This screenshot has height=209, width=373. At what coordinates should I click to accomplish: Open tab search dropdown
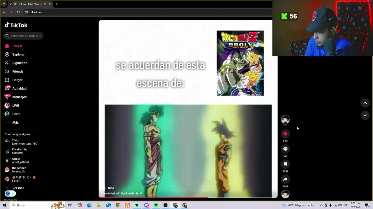coord(4,4)
